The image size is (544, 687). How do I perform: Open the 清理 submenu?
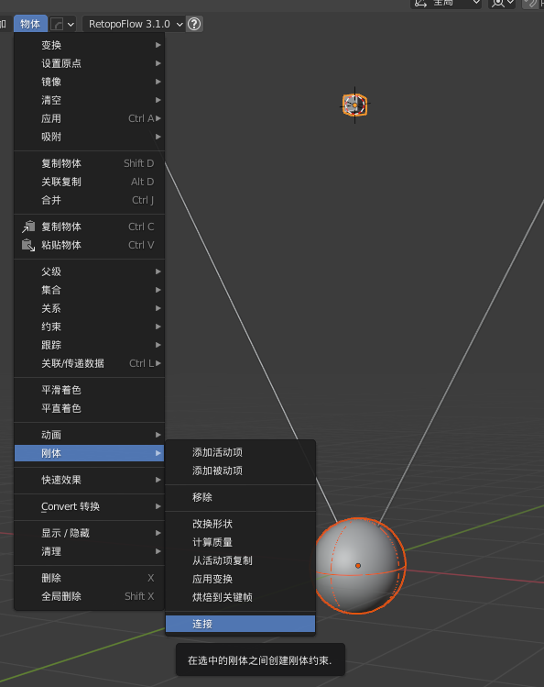(89, 551)
